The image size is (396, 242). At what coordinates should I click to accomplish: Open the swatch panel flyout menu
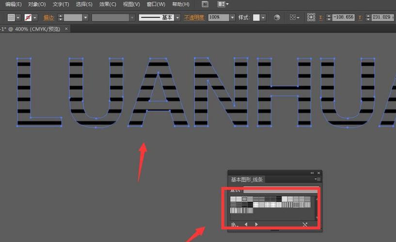click(318, 180)
